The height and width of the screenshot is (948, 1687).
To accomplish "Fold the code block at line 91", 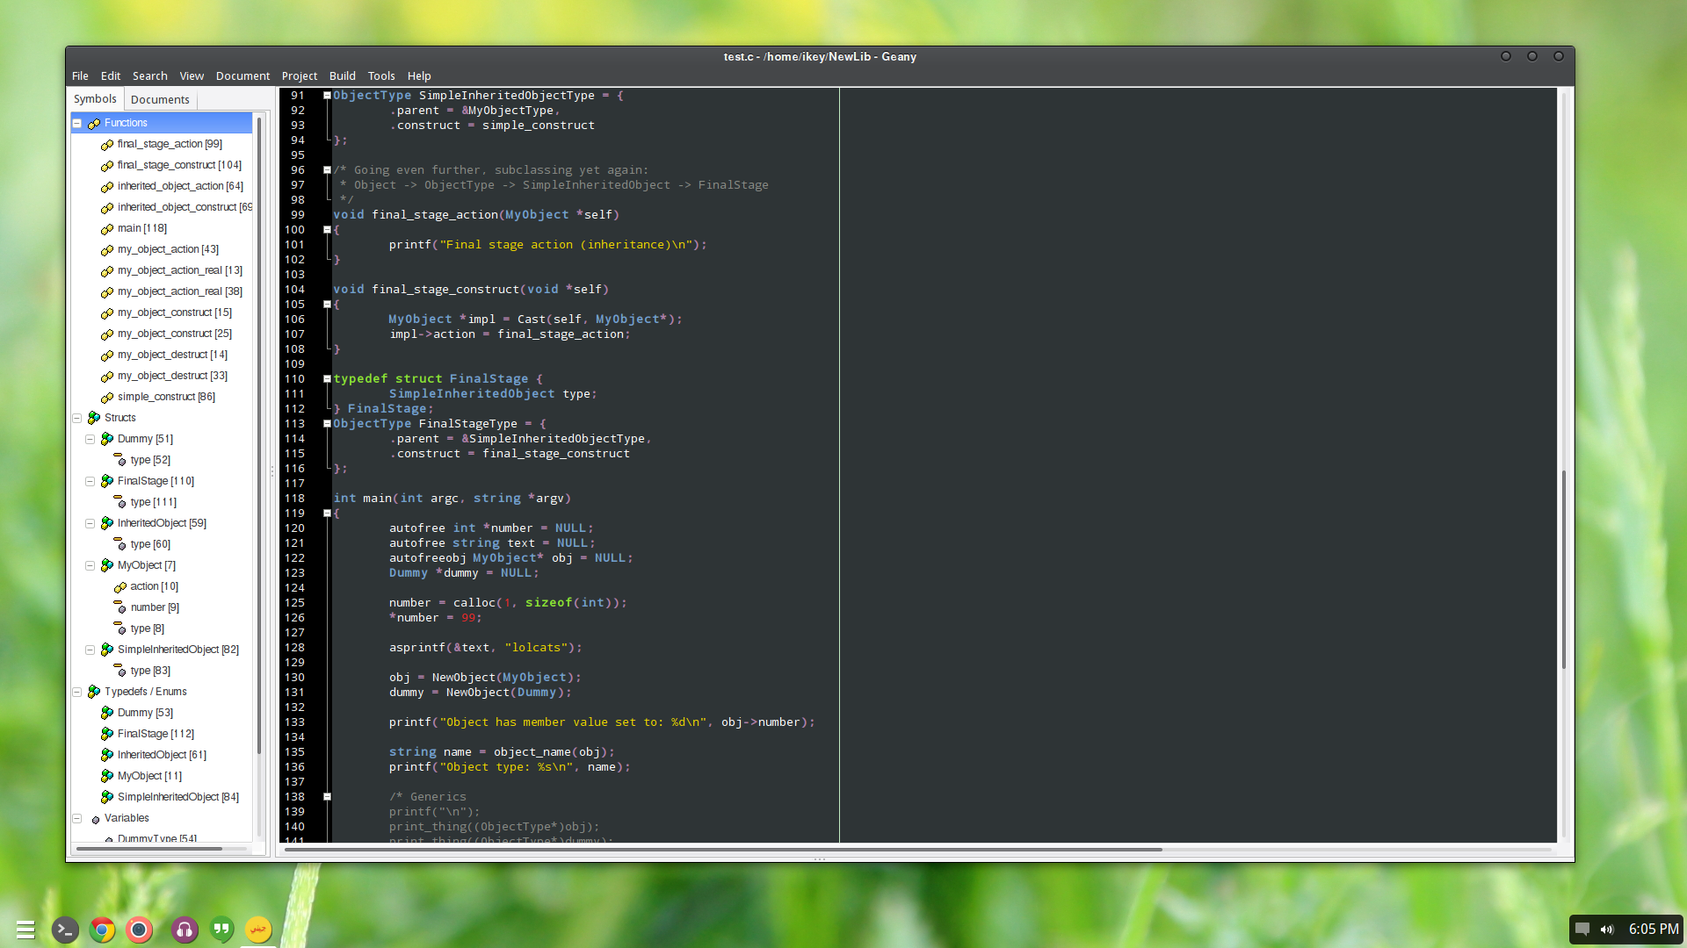I will tap(327, 96).
